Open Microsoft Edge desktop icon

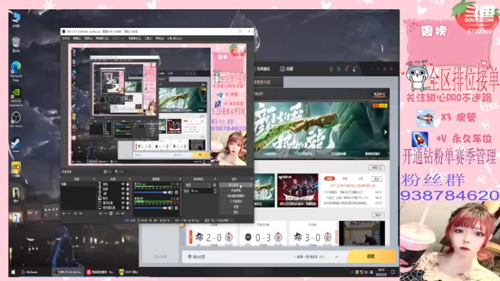(16, 71)
